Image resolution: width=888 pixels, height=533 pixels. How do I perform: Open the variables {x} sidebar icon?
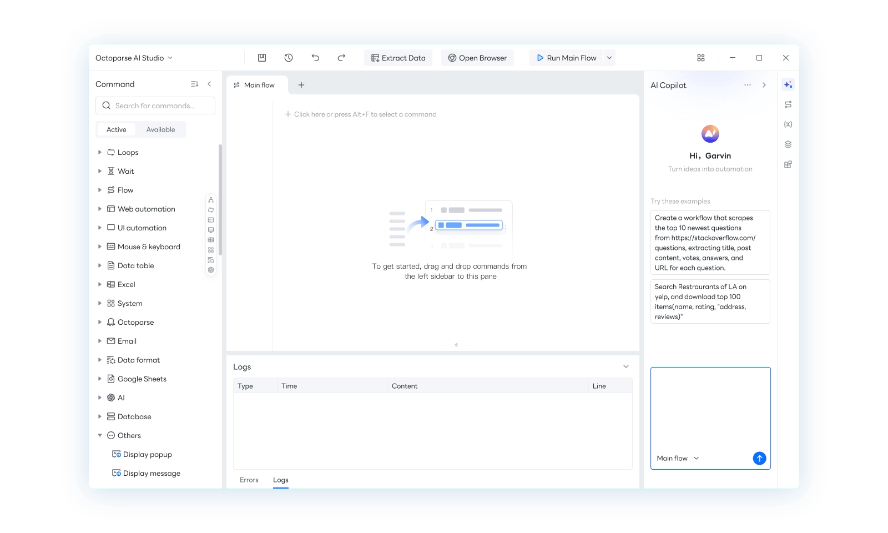(788, 124)
